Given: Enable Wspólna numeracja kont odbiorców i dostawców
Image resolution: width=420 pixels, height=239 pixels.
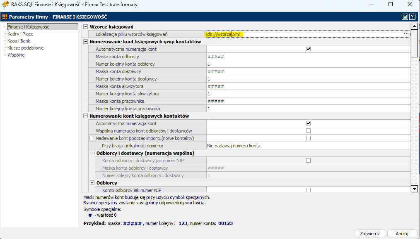Looking at the screenshot, I should click(x=308, y=131).
